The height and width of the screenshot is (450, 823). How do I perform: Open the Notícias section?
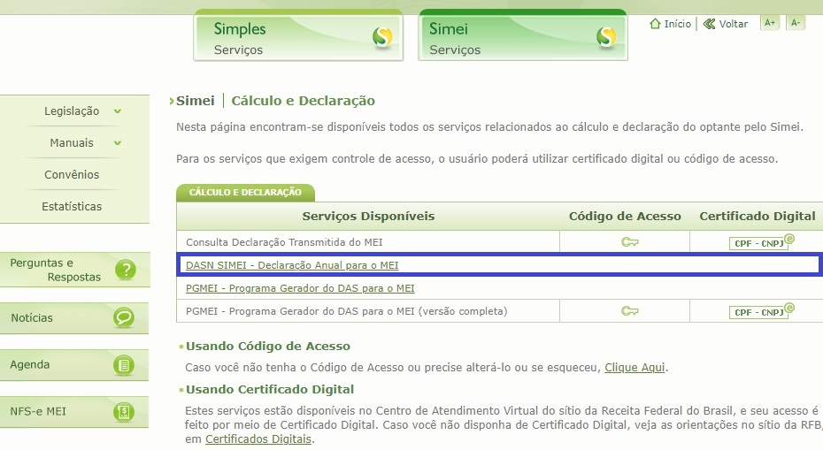click(x=74, y=318)
